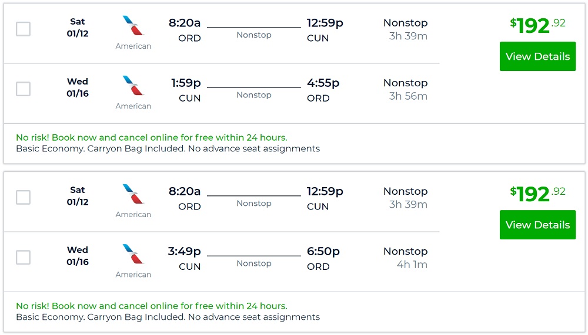The width and height of the screenshot is (588, 335).
Task: Tick the second Sat 01/12 outbound checkbox
Action: 23,198
